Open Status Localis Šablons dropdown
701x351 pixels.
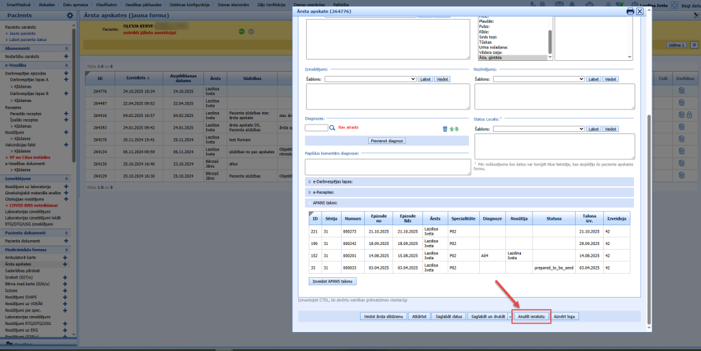click(x=538, y=129)
